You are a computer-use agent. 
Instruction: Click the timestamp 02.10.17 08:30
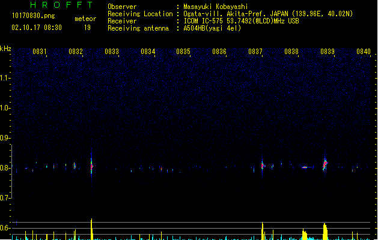37,28
